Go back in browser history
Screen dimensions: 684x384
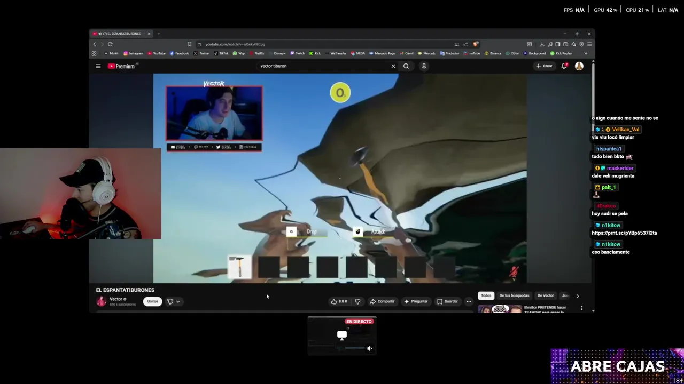click(x=95, y=44)
